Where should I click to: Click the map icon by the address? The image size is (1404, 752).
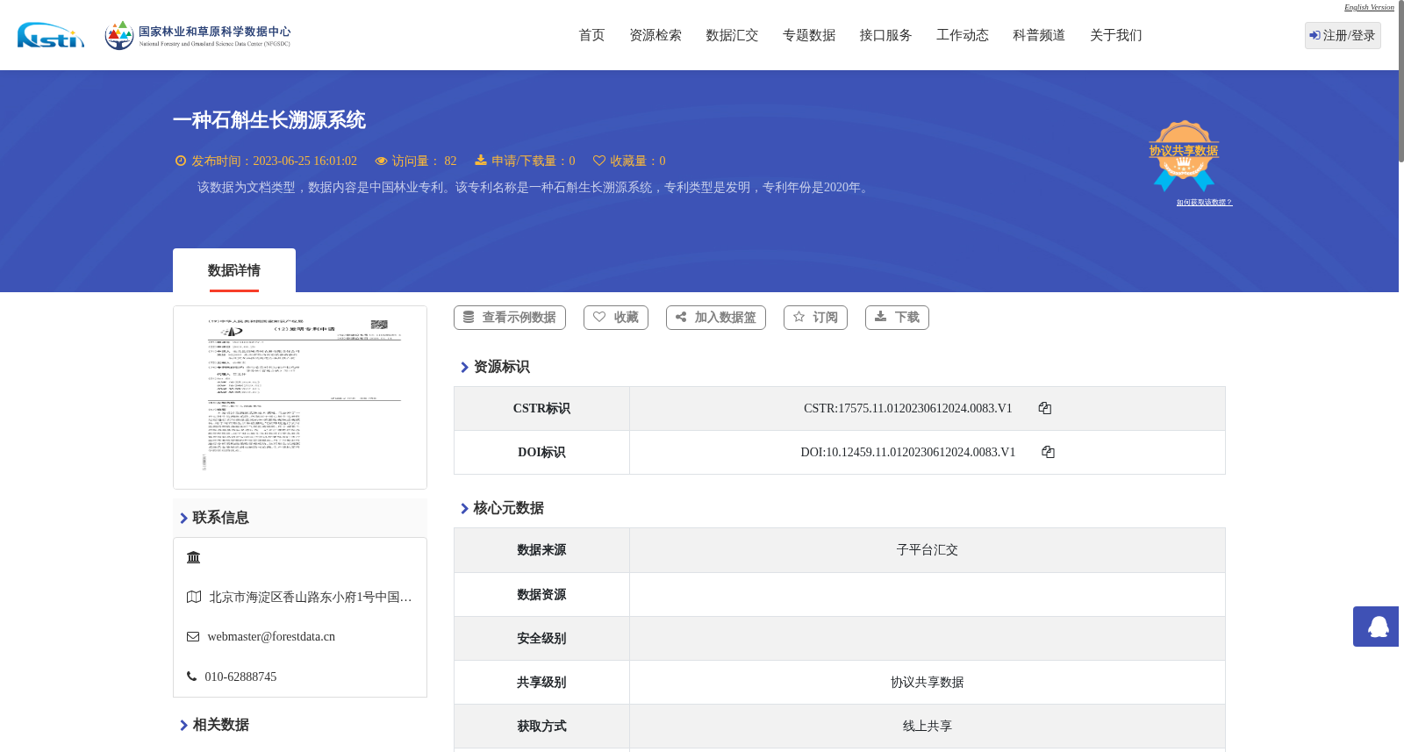194,597
